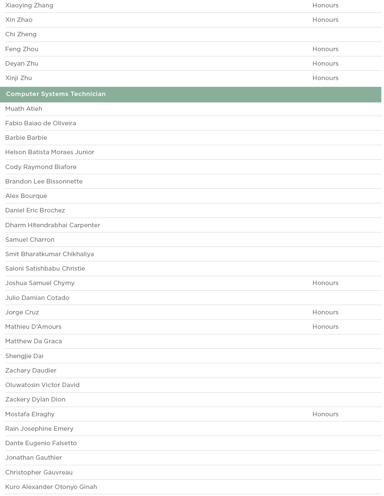Select Honours text for Mathieu D'Amours
Screen dimensions: 384x496
click(325, 327)
